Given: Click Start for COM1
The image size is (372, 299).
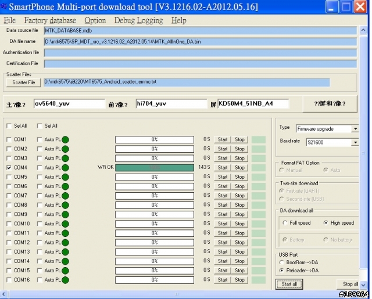Looking at the screenshot, I should (x=223, y=139).
